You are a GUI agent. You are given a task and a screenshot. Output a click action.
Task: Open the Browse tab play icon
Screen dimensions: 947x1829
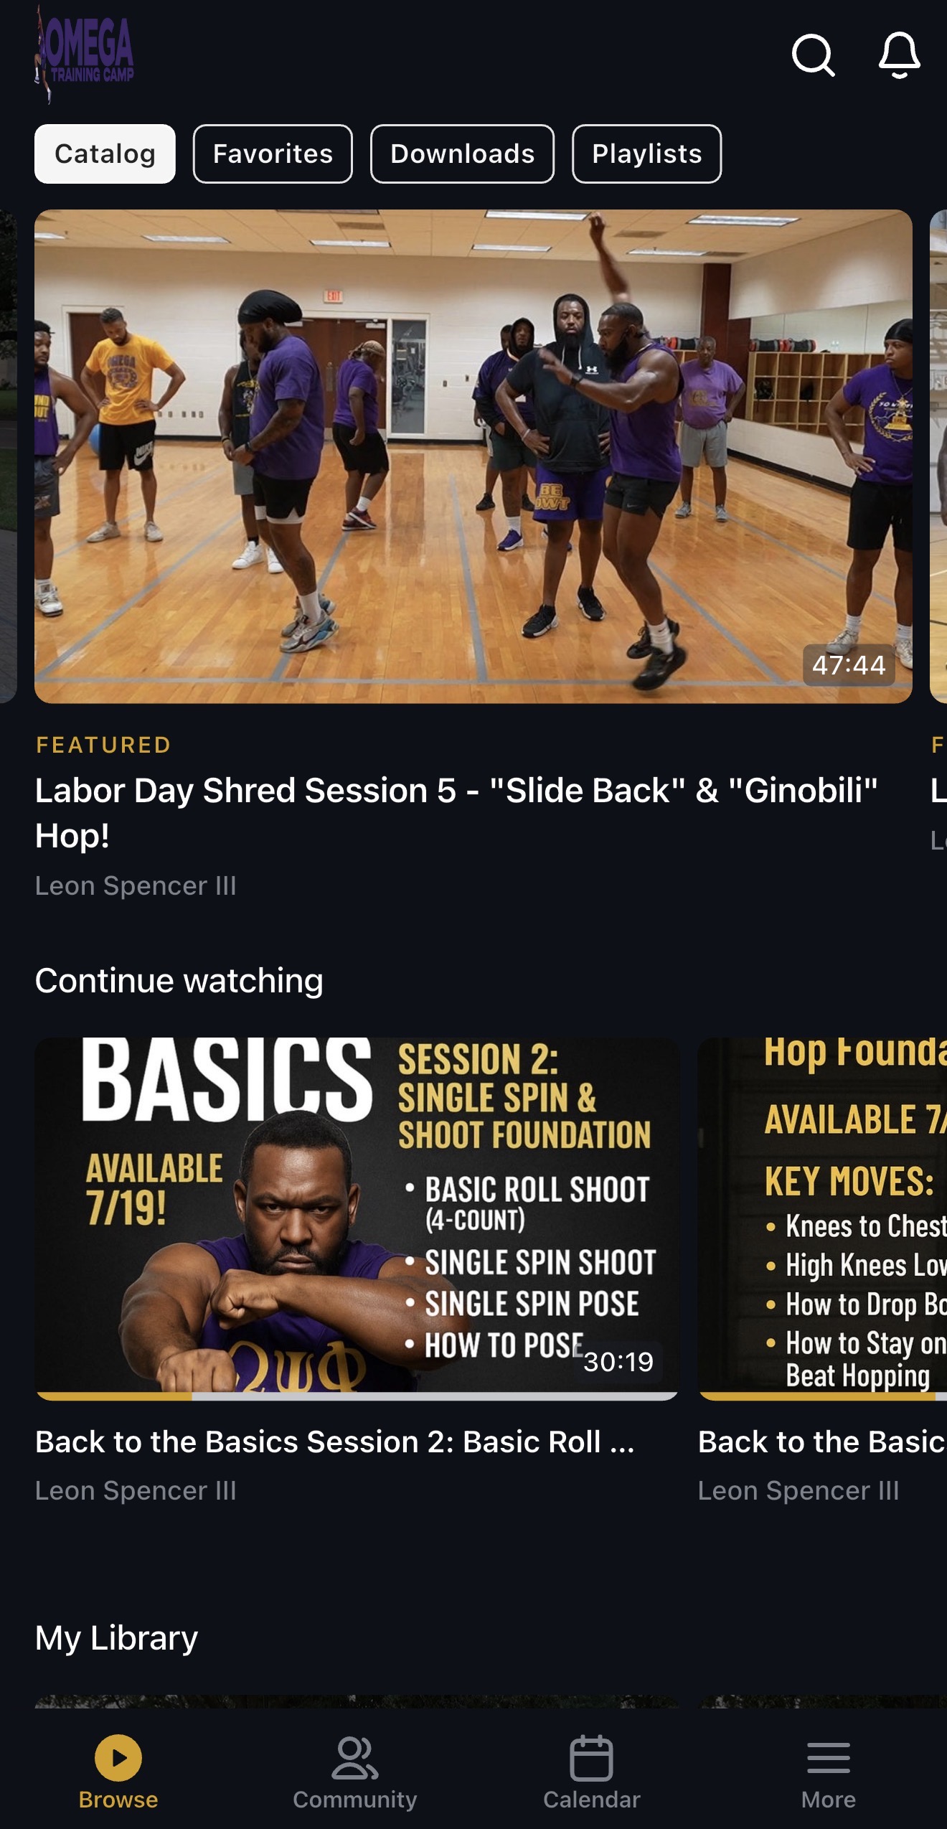(x=118, y=1757)
